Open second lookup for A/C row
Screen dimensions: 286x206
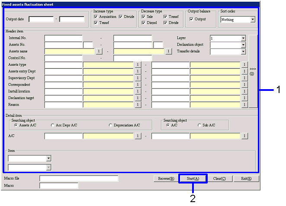tap(244, 136)
